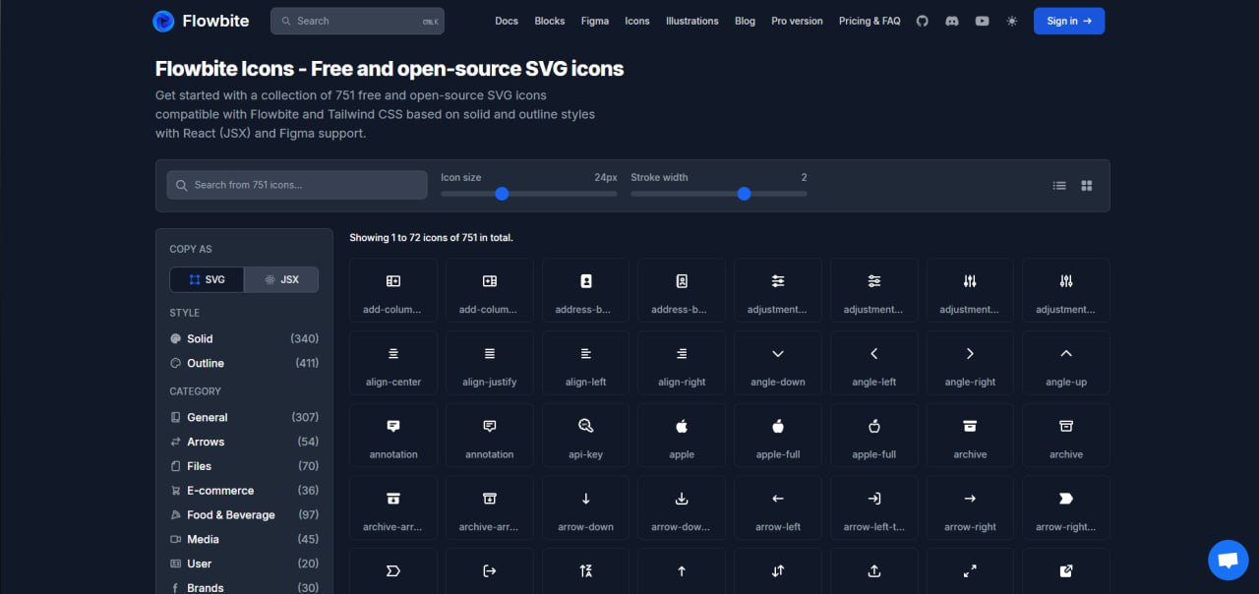Focus the "Search from 751 icons" field
The image size is (1259, 594).
coord(297,185)
